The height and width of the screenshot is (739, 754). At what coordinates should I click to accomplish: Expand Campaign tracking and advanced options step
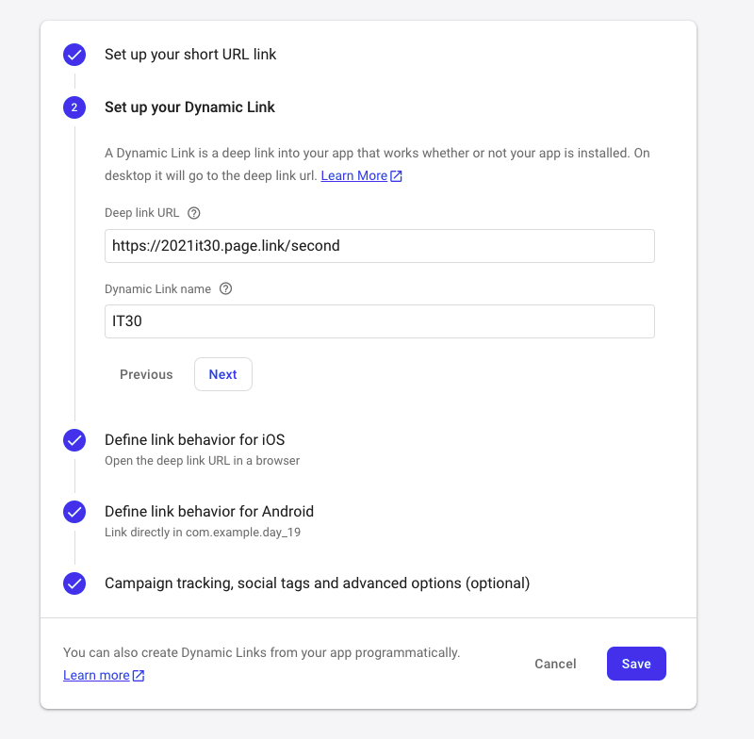point(317,583)
